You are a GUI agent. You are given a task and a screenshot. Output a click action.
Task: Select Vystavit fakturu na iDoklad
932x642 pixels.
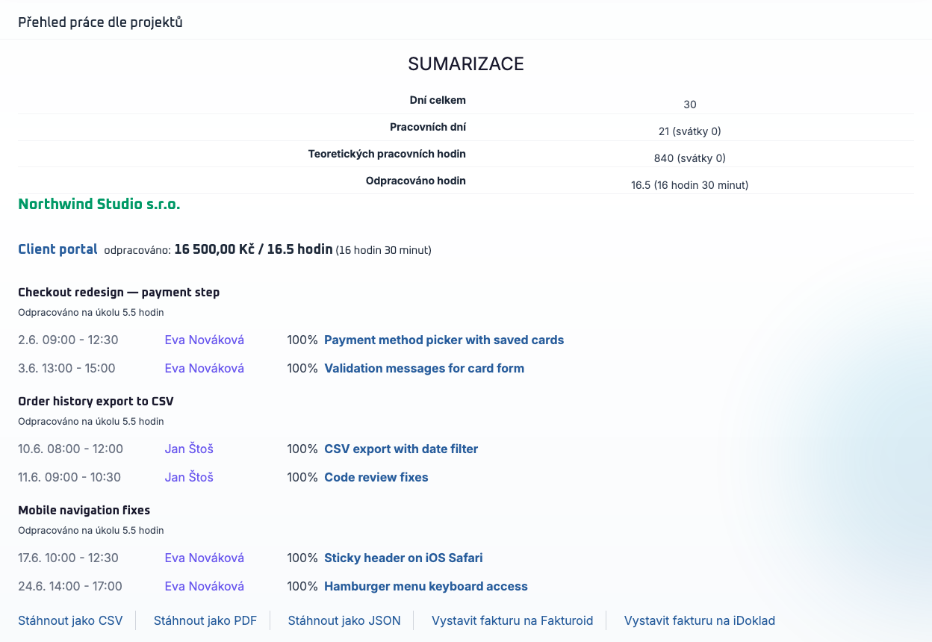coord(700,620)
